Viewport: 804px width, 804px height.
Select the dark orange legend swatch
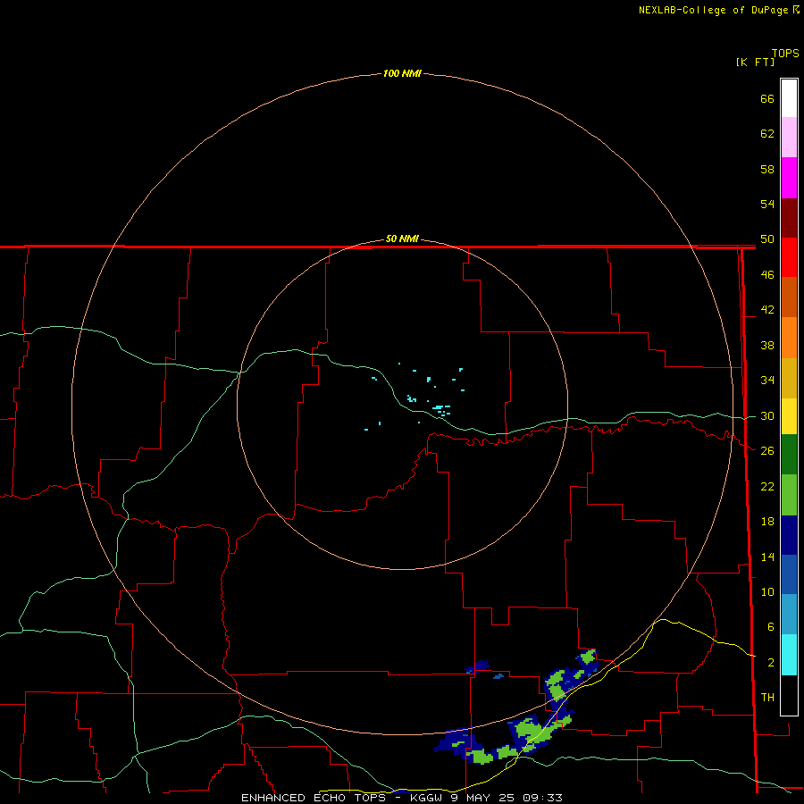pyautogui.click(x=789, y=297)
